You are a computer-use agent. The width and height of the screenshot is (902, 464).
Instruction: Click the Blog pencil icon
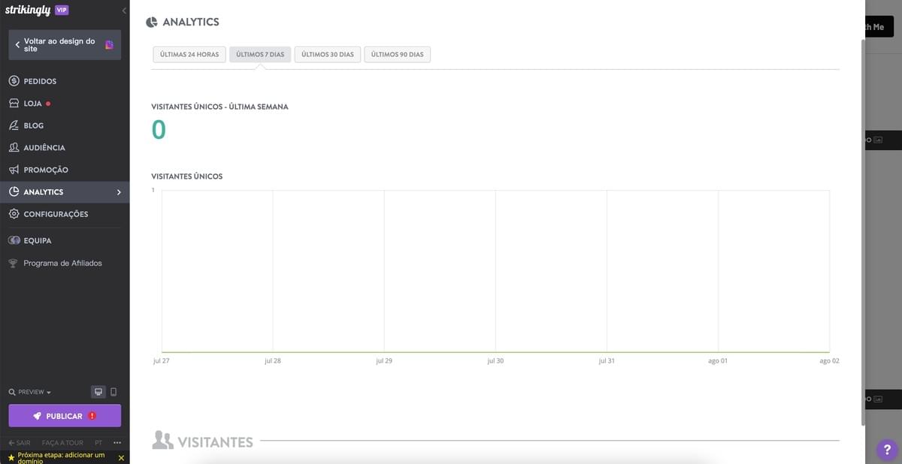tap(13, 125)
